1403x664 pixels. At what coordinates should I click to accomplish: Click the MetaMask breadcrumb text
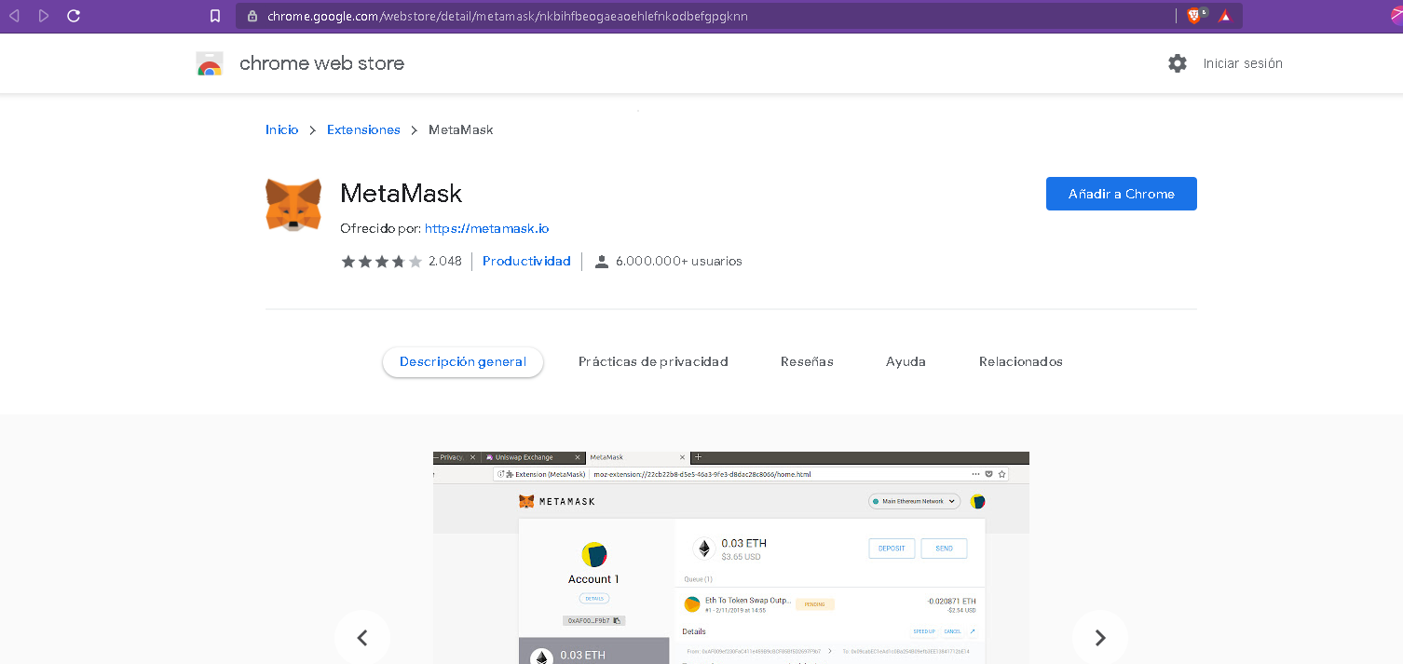[x=461, y=129]
